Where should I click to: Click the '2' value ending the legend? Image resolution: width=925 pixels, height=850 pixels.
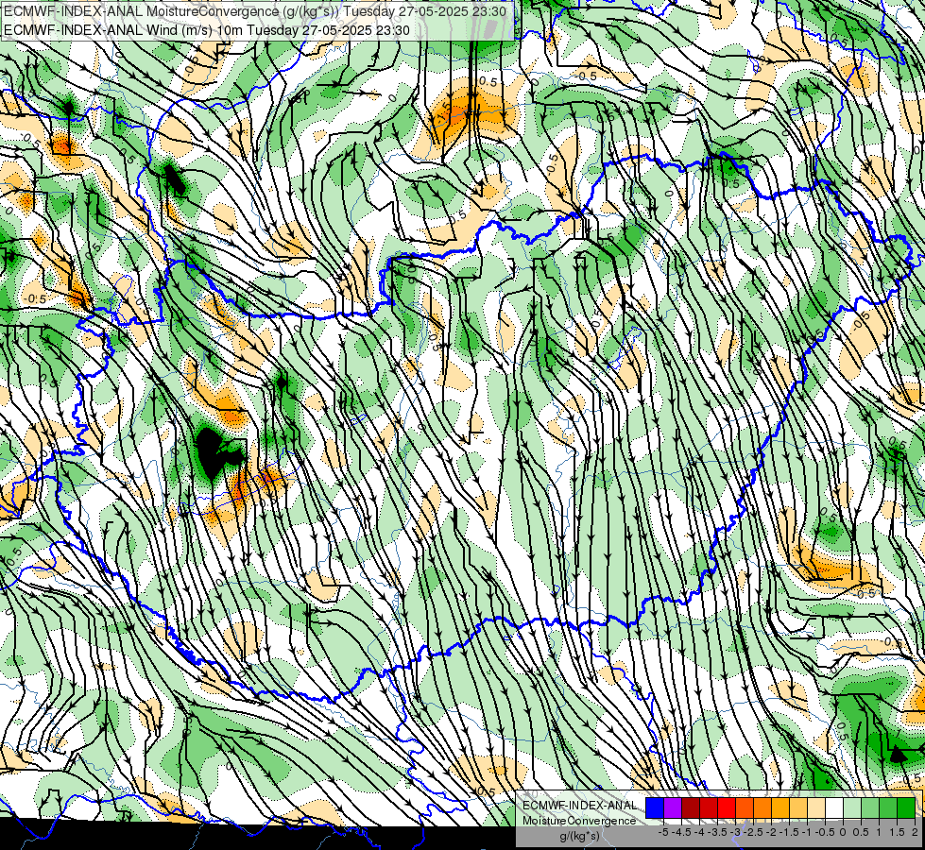[915, 832]
